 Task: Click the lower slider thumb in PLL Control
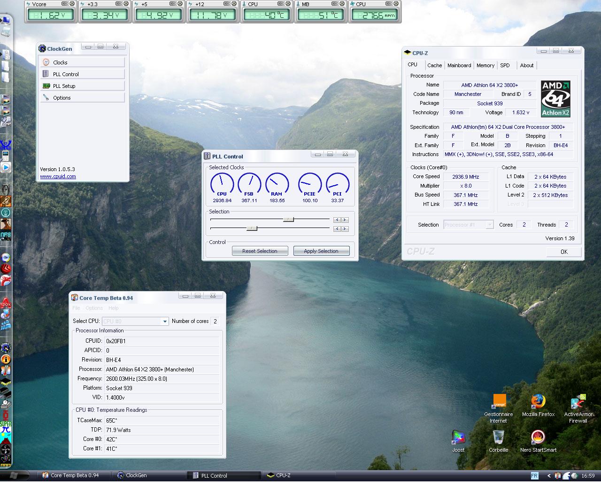(252, 228)
